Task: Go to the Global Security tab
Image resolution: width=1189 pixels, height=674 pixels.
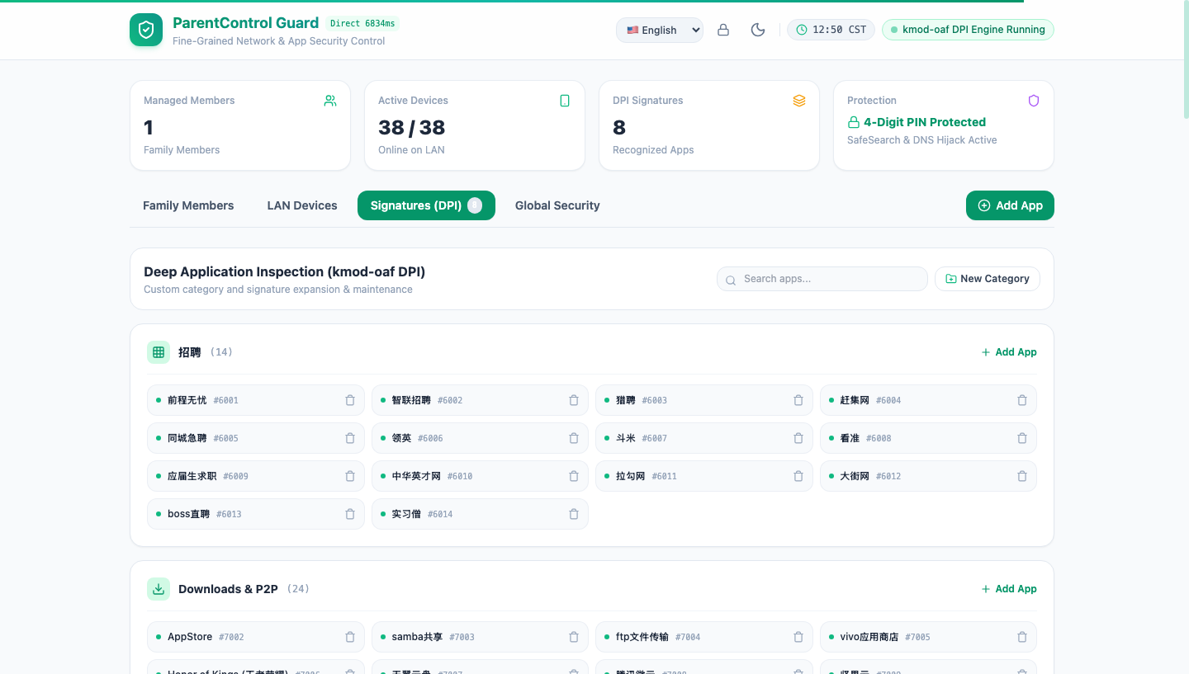Action: [x=557, y=205]
